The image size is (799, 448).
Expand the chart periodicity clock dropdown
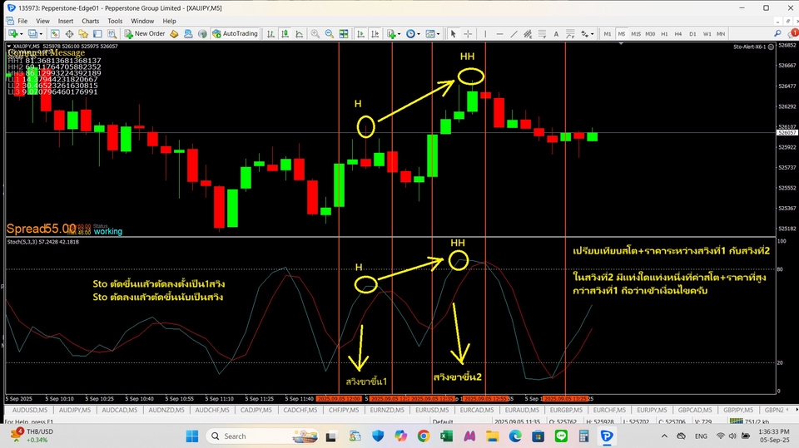419,33
